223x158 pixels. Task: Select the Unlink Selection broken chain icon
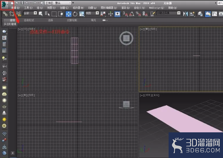12,14
